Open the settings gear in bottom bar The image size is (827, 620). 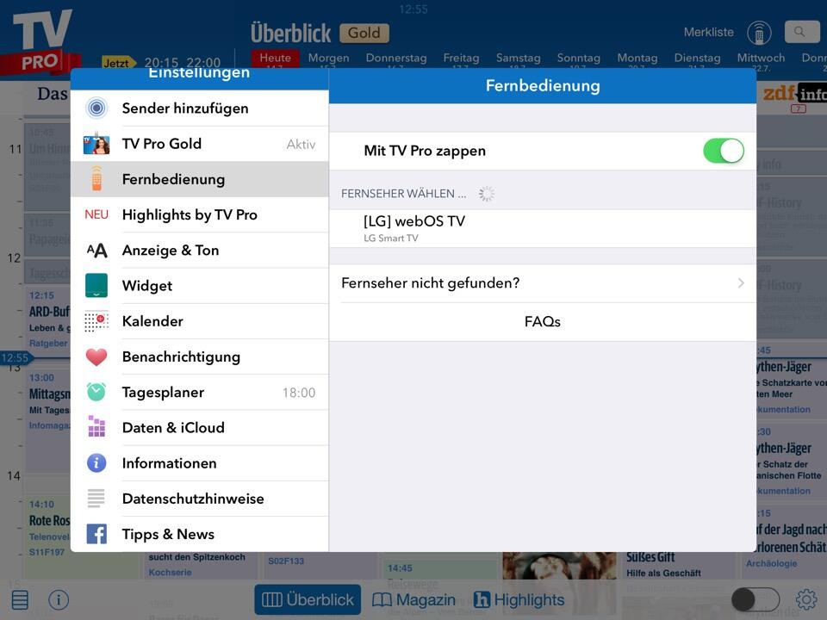coord(806,599)
